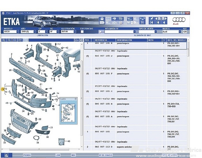Zoom out of the parts illustration
Image resolution: width=202 pixels, height=158 pixels.
9,40
